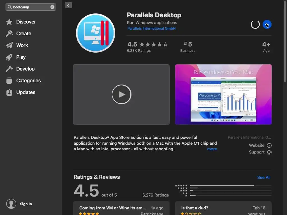
Task: Open Run Windows on Your Mac screenshot
Action: (223, 94)
